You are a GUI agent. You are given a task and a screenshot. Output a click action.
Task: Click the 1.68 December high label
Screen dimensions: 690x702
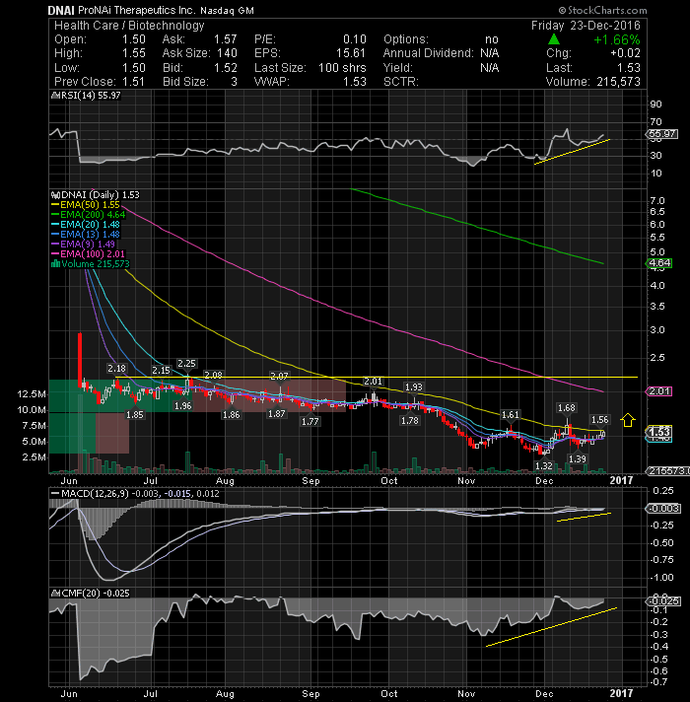pos(567,408)
